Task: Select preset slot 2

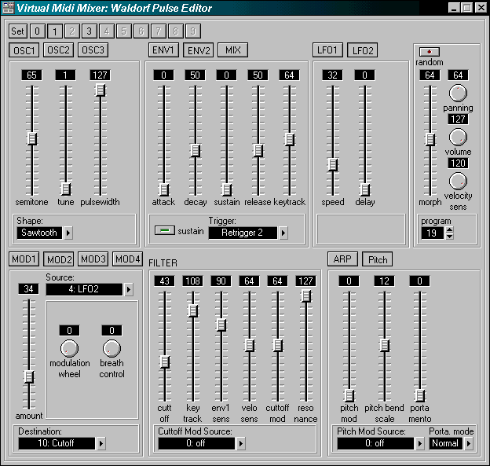Action: (x=72, y=31)
